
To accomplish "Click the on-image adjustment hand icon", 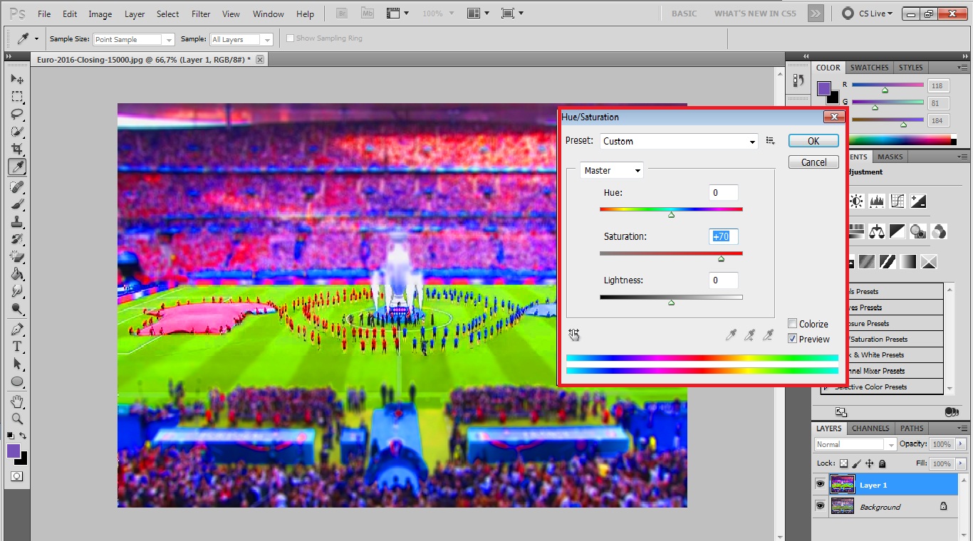I will 574,335.
